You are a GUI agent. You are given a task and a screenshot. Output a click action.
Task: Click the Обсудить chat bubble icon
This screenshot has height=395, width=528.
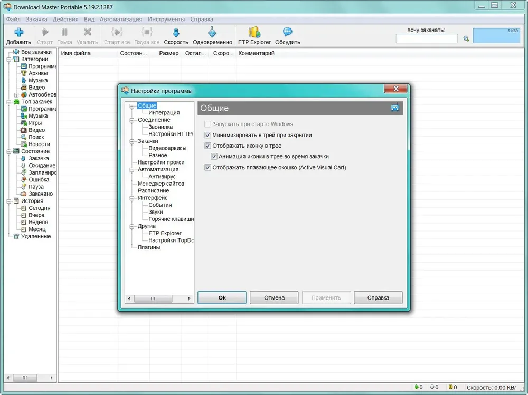[x=288, y=32]
